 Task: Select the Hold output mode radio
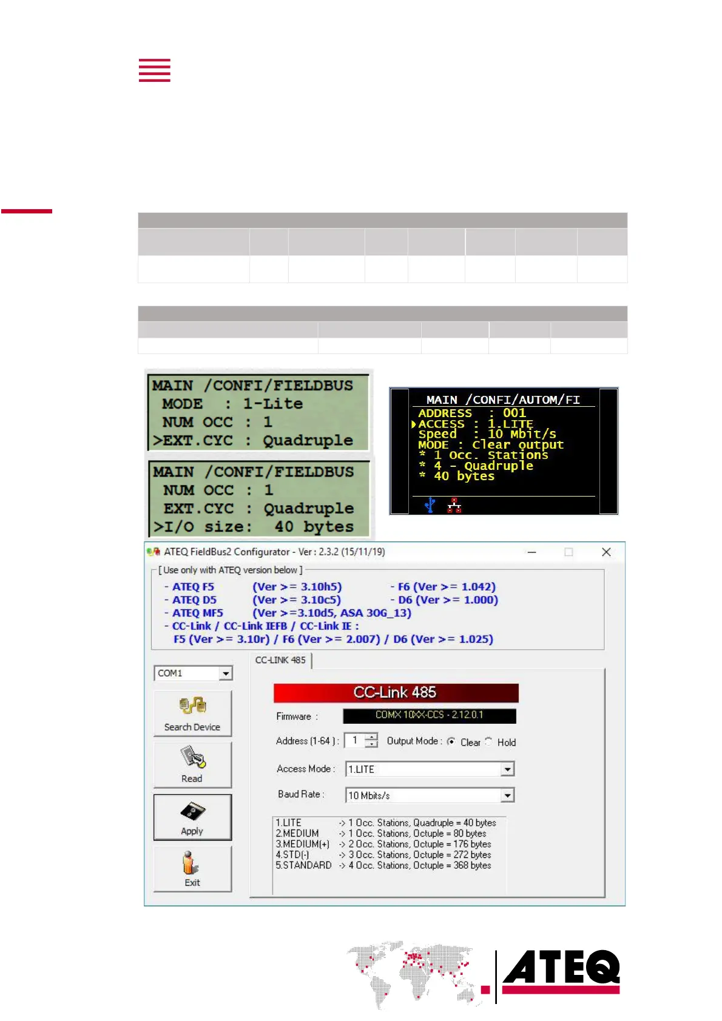[x=489, y=741]
